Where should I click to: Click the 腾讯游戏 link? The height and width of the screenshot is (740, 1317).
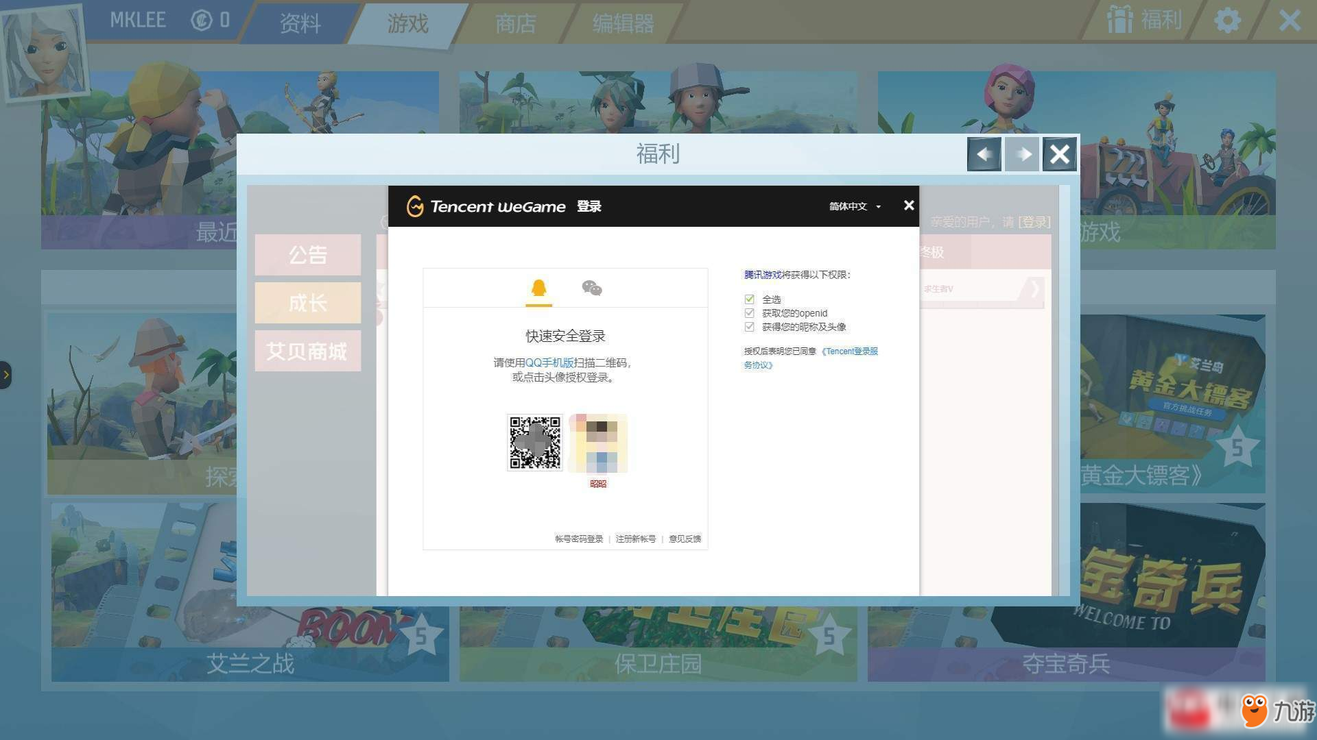[x=763, y=275]
